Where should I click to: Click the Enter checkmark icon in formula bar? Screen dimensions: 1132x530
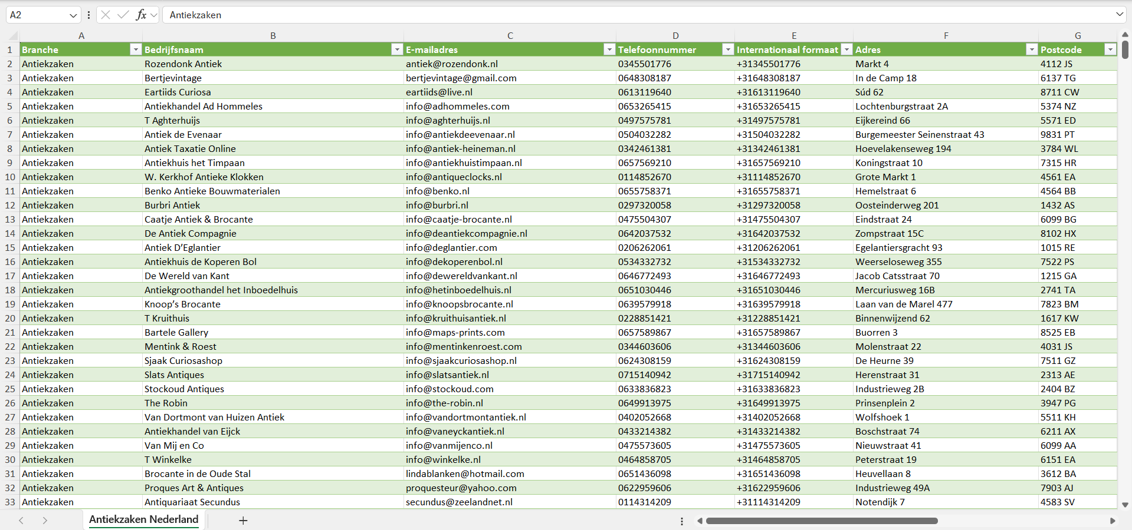pos(123,15)
